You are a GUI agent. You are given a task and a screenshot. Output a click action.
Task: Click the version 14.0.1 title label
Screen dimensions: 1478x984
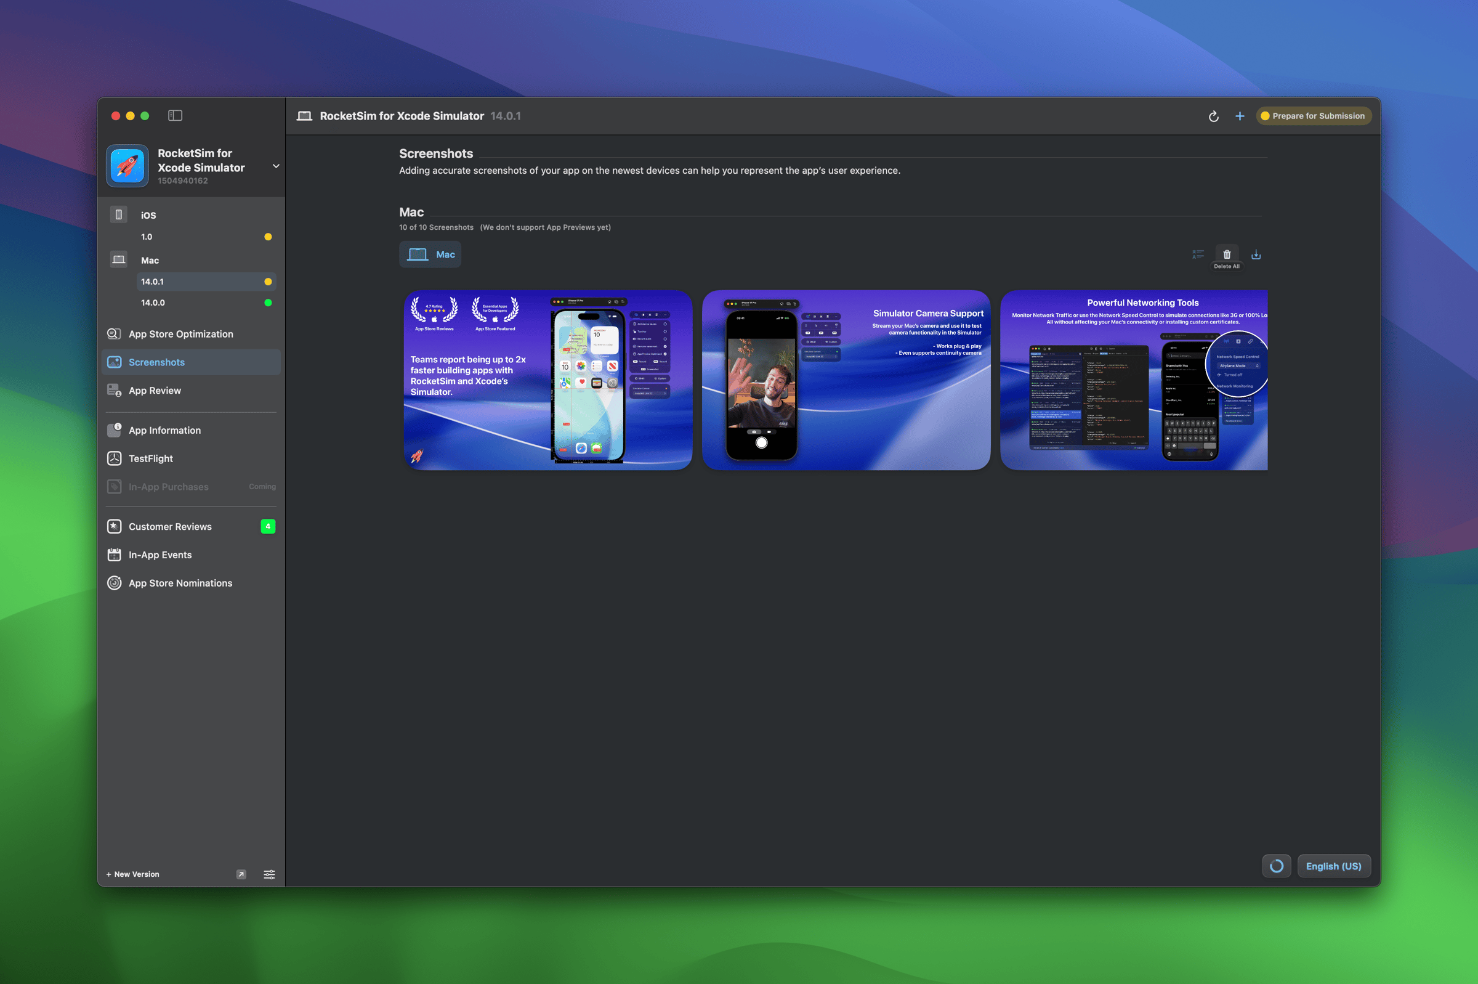[506, 116]
